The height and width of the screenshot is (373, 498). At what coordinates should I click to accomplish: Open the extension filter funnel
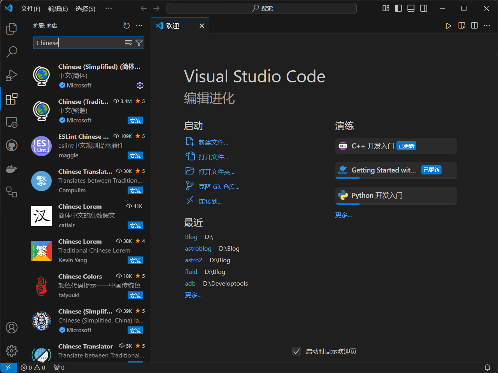click(139, 43)
